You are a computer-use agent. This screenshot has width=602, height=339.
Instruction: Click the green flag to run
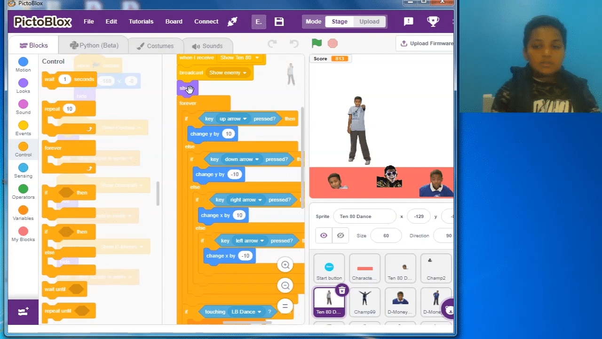[x=317, y=43]
